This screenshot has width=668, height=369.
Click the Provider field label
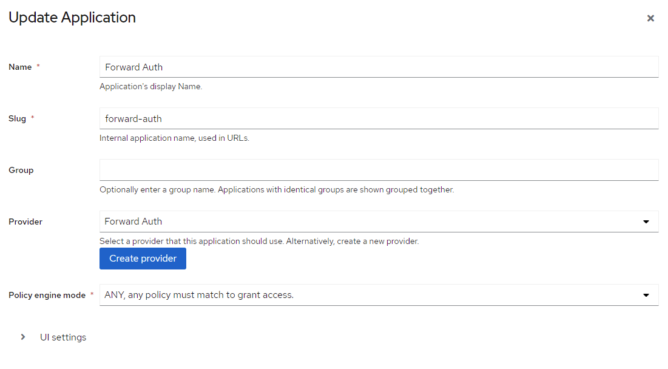pos(25,222)
